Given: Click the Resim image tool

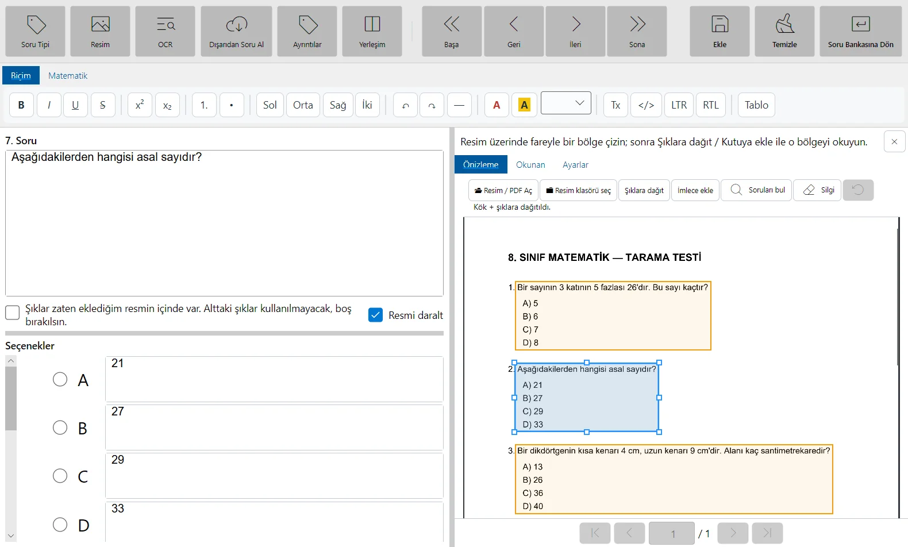Looking at the screenshot, I should (100, 32).
